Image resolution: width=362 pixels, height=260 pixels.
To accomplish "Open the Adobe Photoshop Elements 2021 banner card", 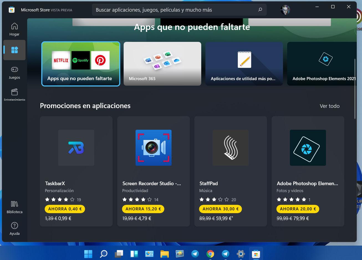I will pos(322,64).
